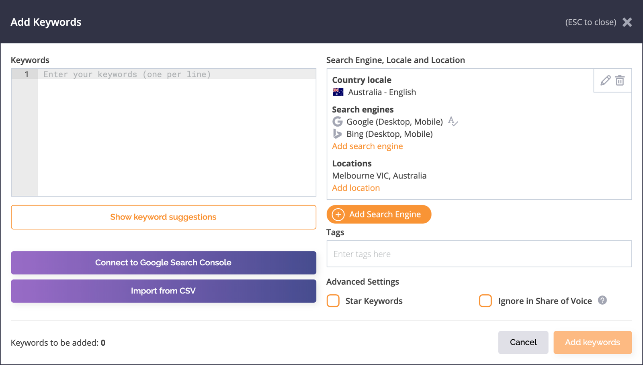Connect to Google Search Console
Screen dimensions: 643x365
pyautogui.click(x=163, y=263)
